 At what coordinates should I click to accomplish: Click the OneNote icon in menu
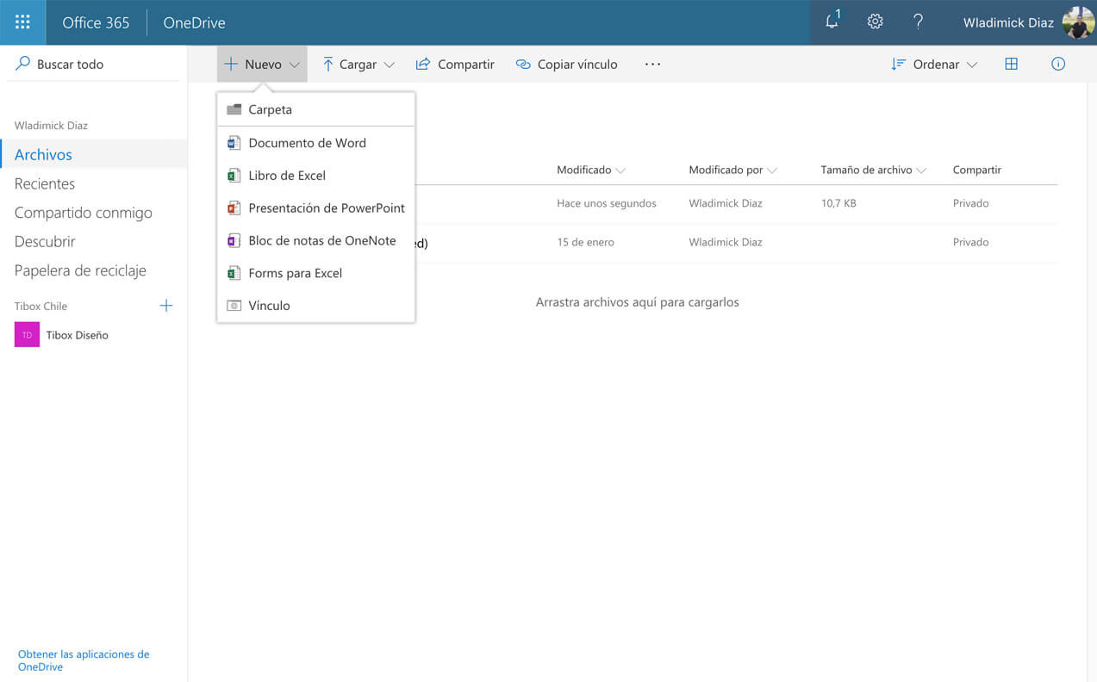(x=234, y=240)
